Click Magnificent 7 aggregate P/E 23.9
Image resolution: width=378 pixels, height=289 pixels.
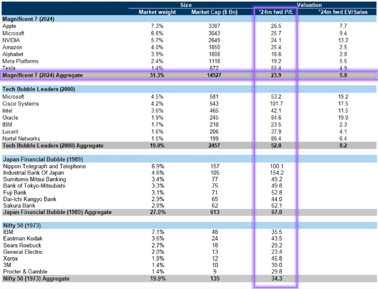tap(276, 75)
